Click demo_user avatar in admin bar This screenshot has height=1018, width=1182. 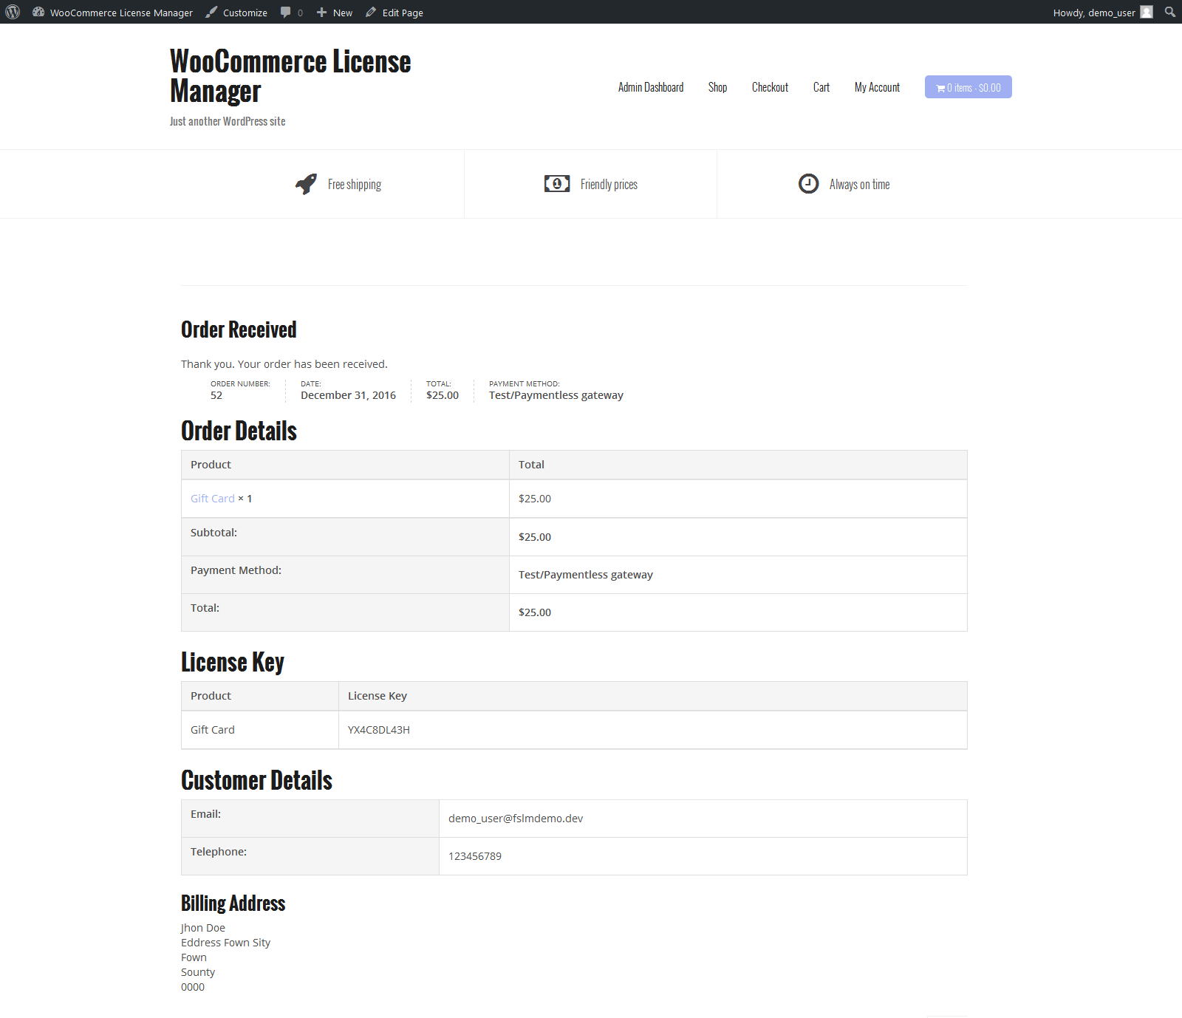point(1147,12)
